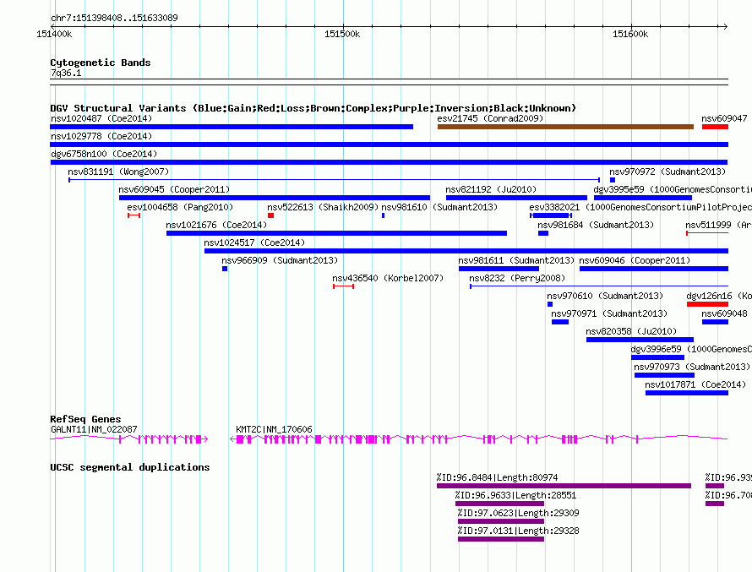Click the %ID:96.8484|Length:80974 purple duplication bar
The image size is (752, 572).
pyautogui.click(x=564, y=486)
